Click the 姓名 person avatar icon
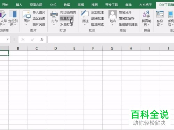 [x=112, y=14]
